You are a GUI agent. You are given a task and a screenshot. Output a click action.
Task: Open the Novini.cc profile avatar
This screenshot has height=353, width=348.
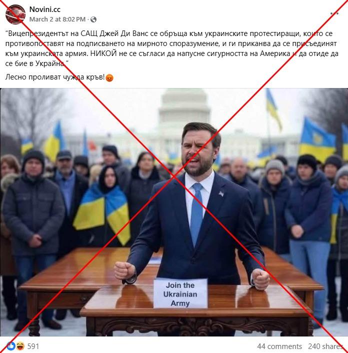(x=15, y=14)
